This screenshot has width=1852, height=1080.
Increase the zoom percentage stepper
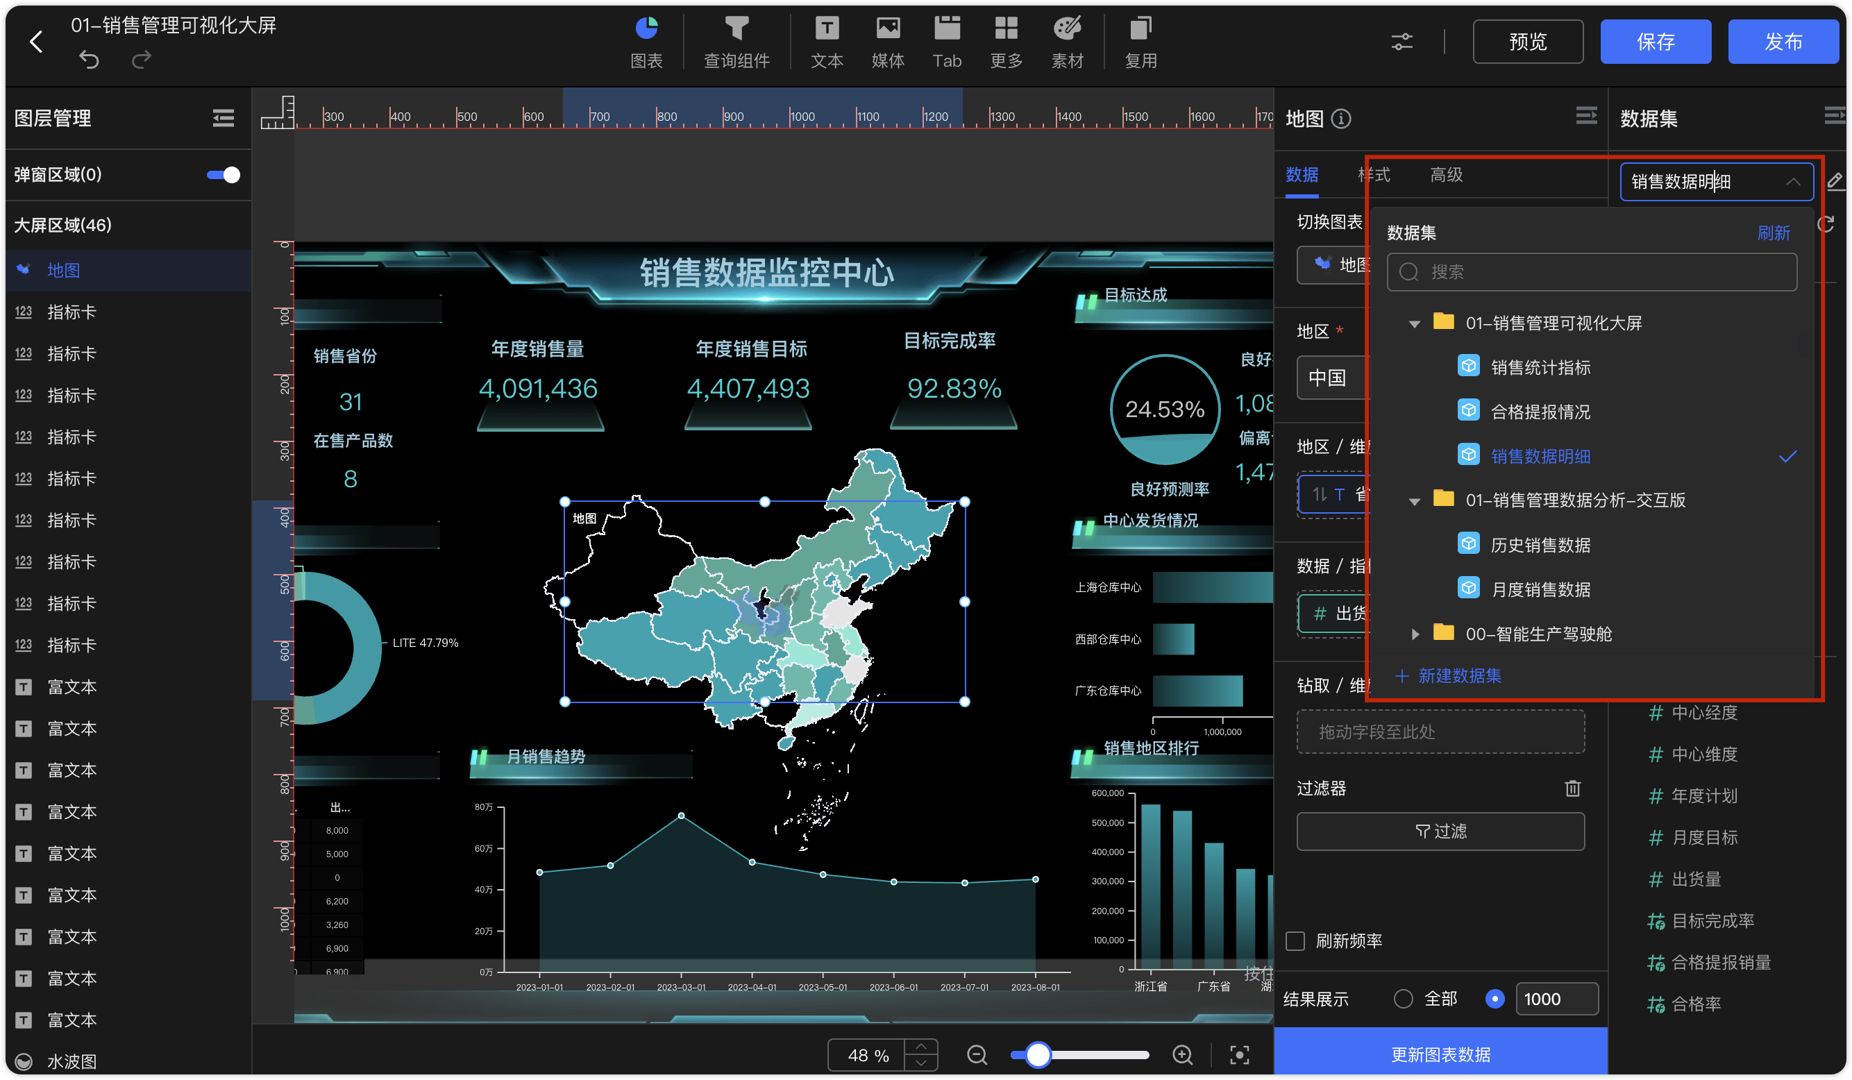[x=921, y=1046]
